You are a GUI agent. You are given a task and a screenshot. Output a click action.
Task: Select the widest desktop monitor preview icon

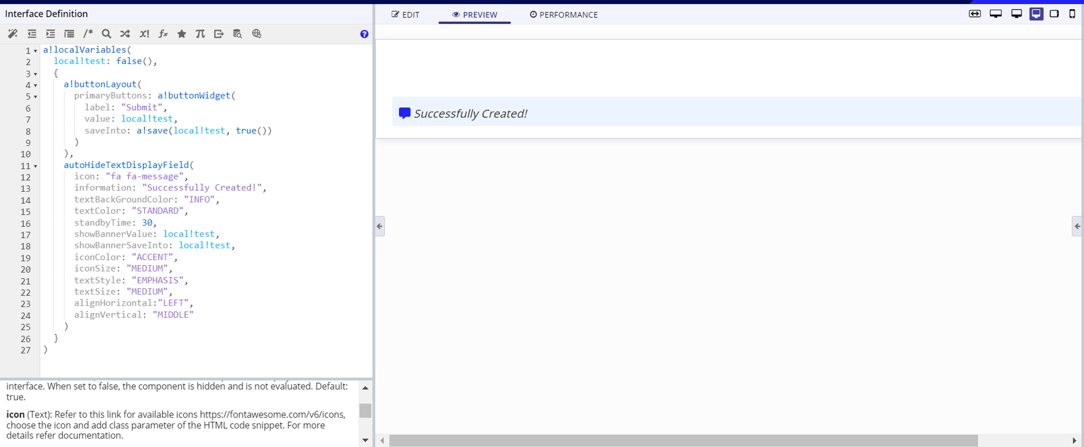pos(996,14)
